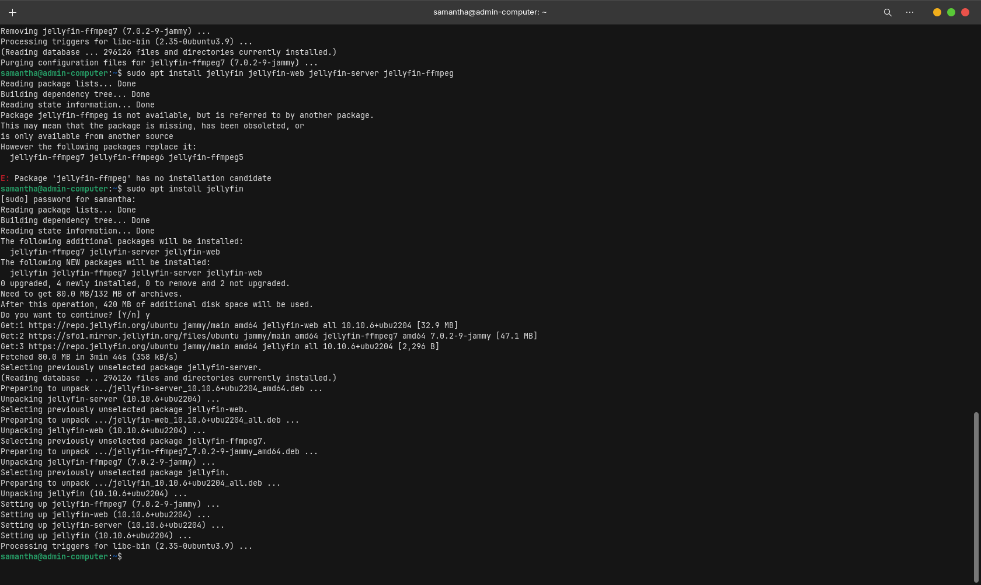Screen dimensions: 981x585
Task: Click the '[sudo] password for samantha:' line
Action: pyautogui.click(x=68, y=200)
